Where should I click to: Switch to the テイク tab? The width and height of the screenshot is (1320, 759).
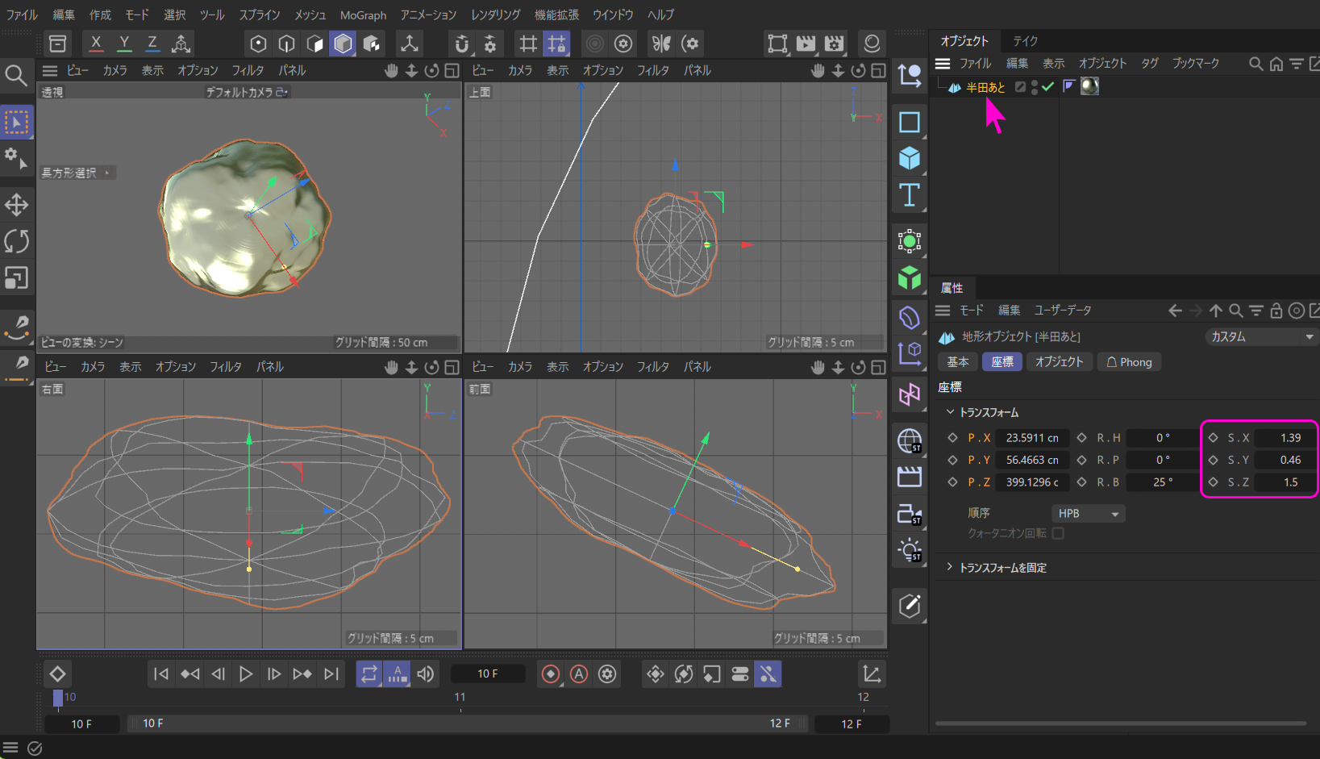coord(1025,40)
